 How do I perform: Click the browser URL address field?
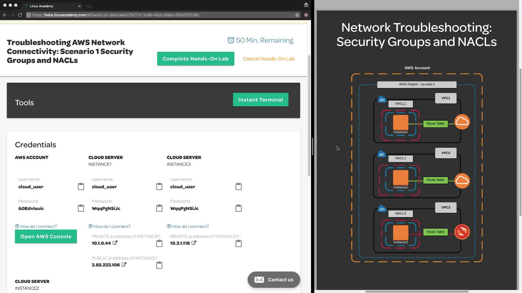163,15
